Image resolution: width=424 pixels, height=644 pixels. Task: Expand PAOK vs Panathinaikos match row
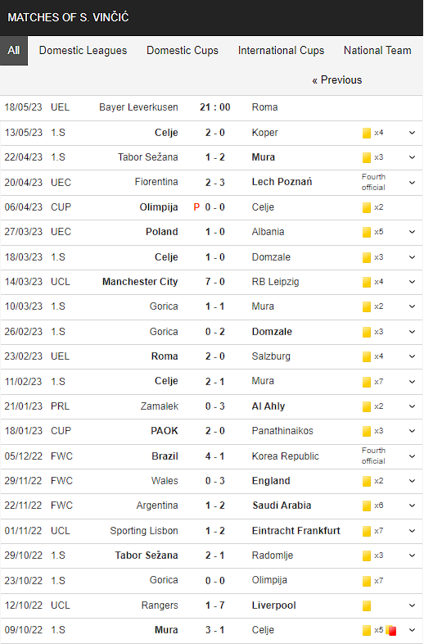pos(412,431)
